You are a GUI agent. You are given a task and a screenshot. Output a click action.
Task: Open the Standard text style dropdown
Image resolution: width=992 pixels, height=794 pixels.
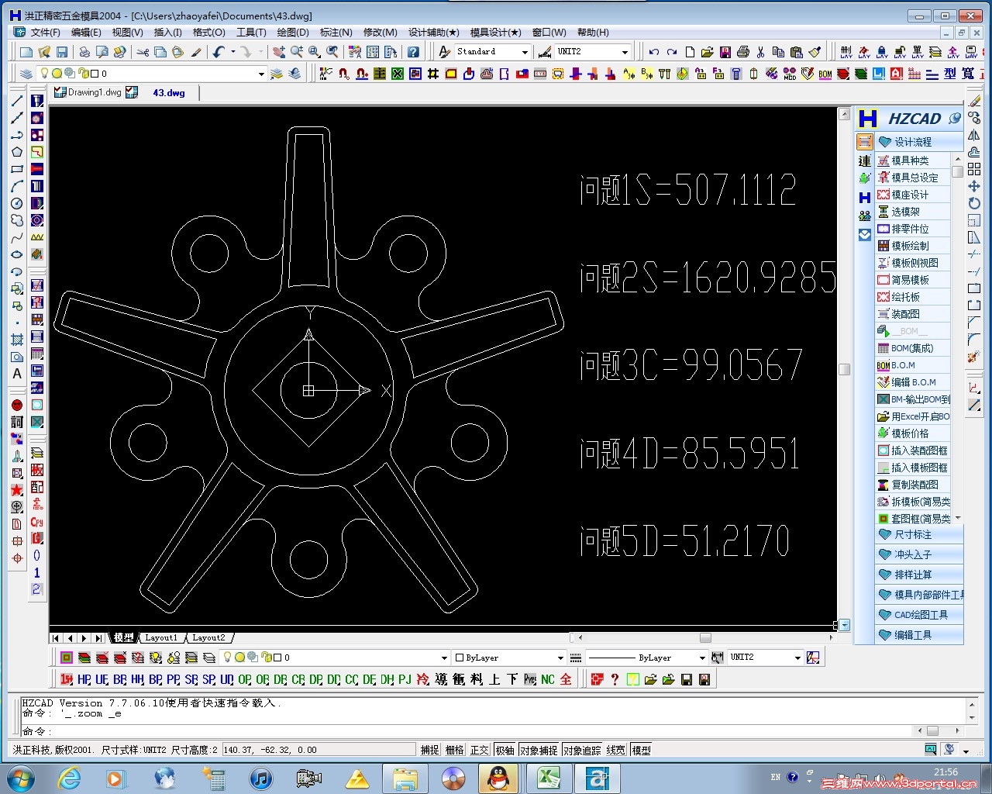(x=525, y=52)
